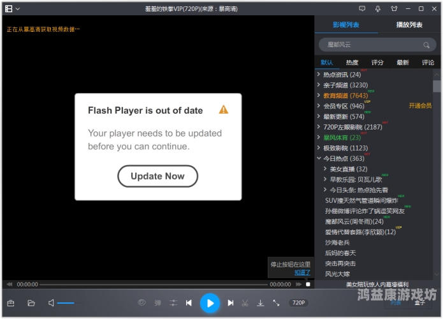Open the 720P quality selector
Screen dimensions: 443x319
(x=299, y=303)
